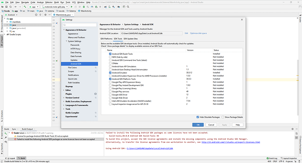This screenshot has height=163, width=302.
Task: Expand Build, Execution, Deployment settings node
Action: (x=64, y=101)
